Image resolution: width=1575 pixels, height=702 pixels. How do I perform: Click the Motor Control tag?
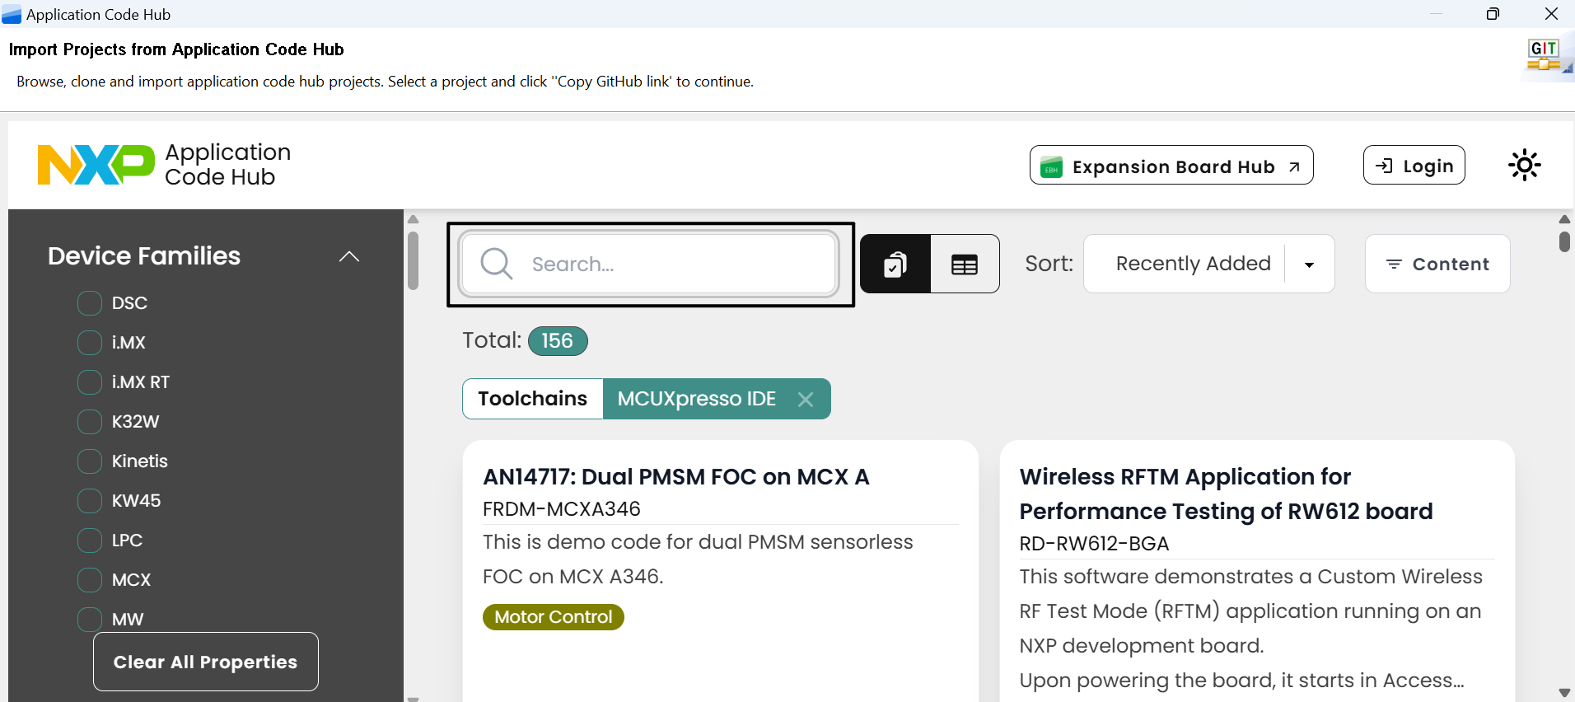coord(554,617)
